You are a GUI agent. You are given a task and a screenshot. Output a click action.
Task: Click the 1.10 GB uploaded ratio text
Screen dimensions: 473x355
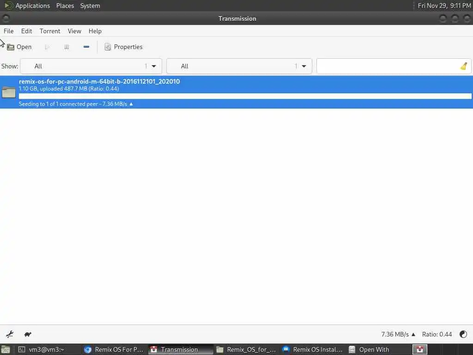(x=69, y=89)
